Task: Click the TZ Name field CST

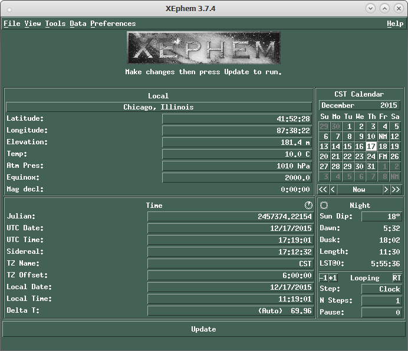Action: pyautogui.click(x=231, y=264)
